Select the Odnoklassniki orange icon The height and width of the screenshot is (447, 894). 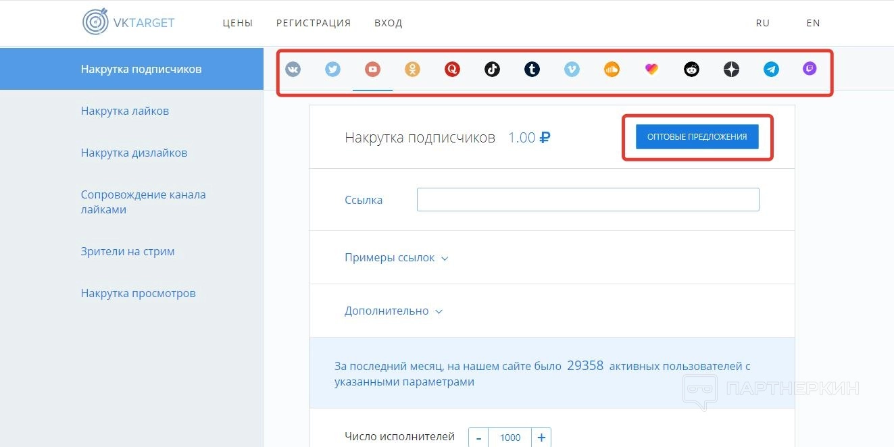click(x=412, y=69)
